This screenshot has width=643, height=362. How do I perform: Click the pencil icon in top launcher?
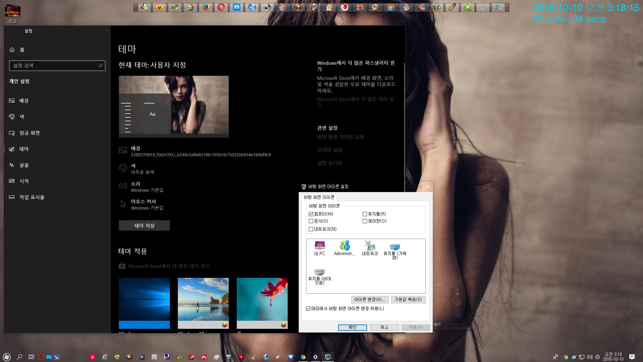[x=452, y=7]
